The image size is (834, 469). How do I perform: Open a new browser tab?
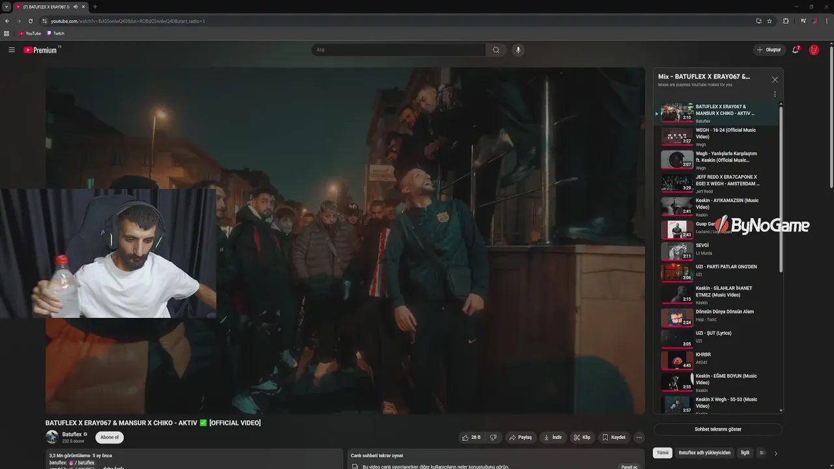point(95,7)
